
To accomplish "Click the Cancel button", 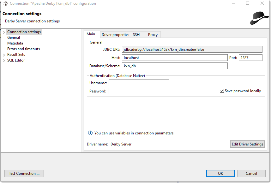I will [x=251, y=173].
